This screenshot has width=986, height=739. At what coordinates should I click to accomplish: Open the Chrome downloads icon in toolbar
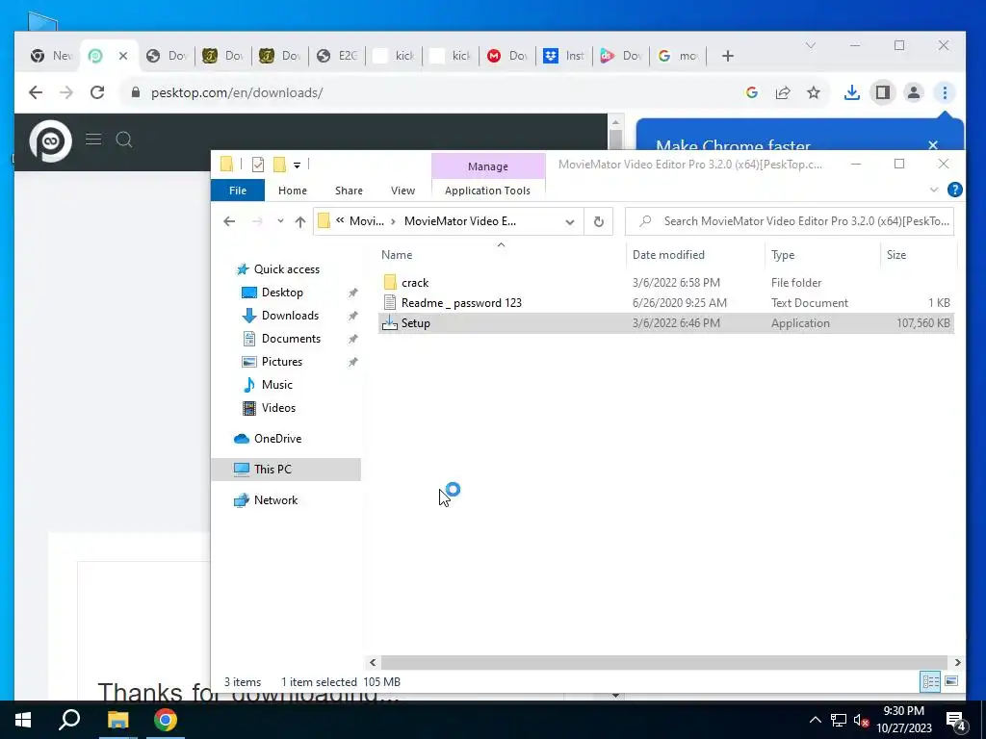coord(851,92)
